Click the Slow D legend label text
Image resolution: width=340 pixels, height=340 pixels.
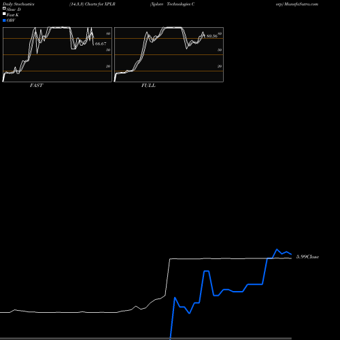tap(14, 10)
